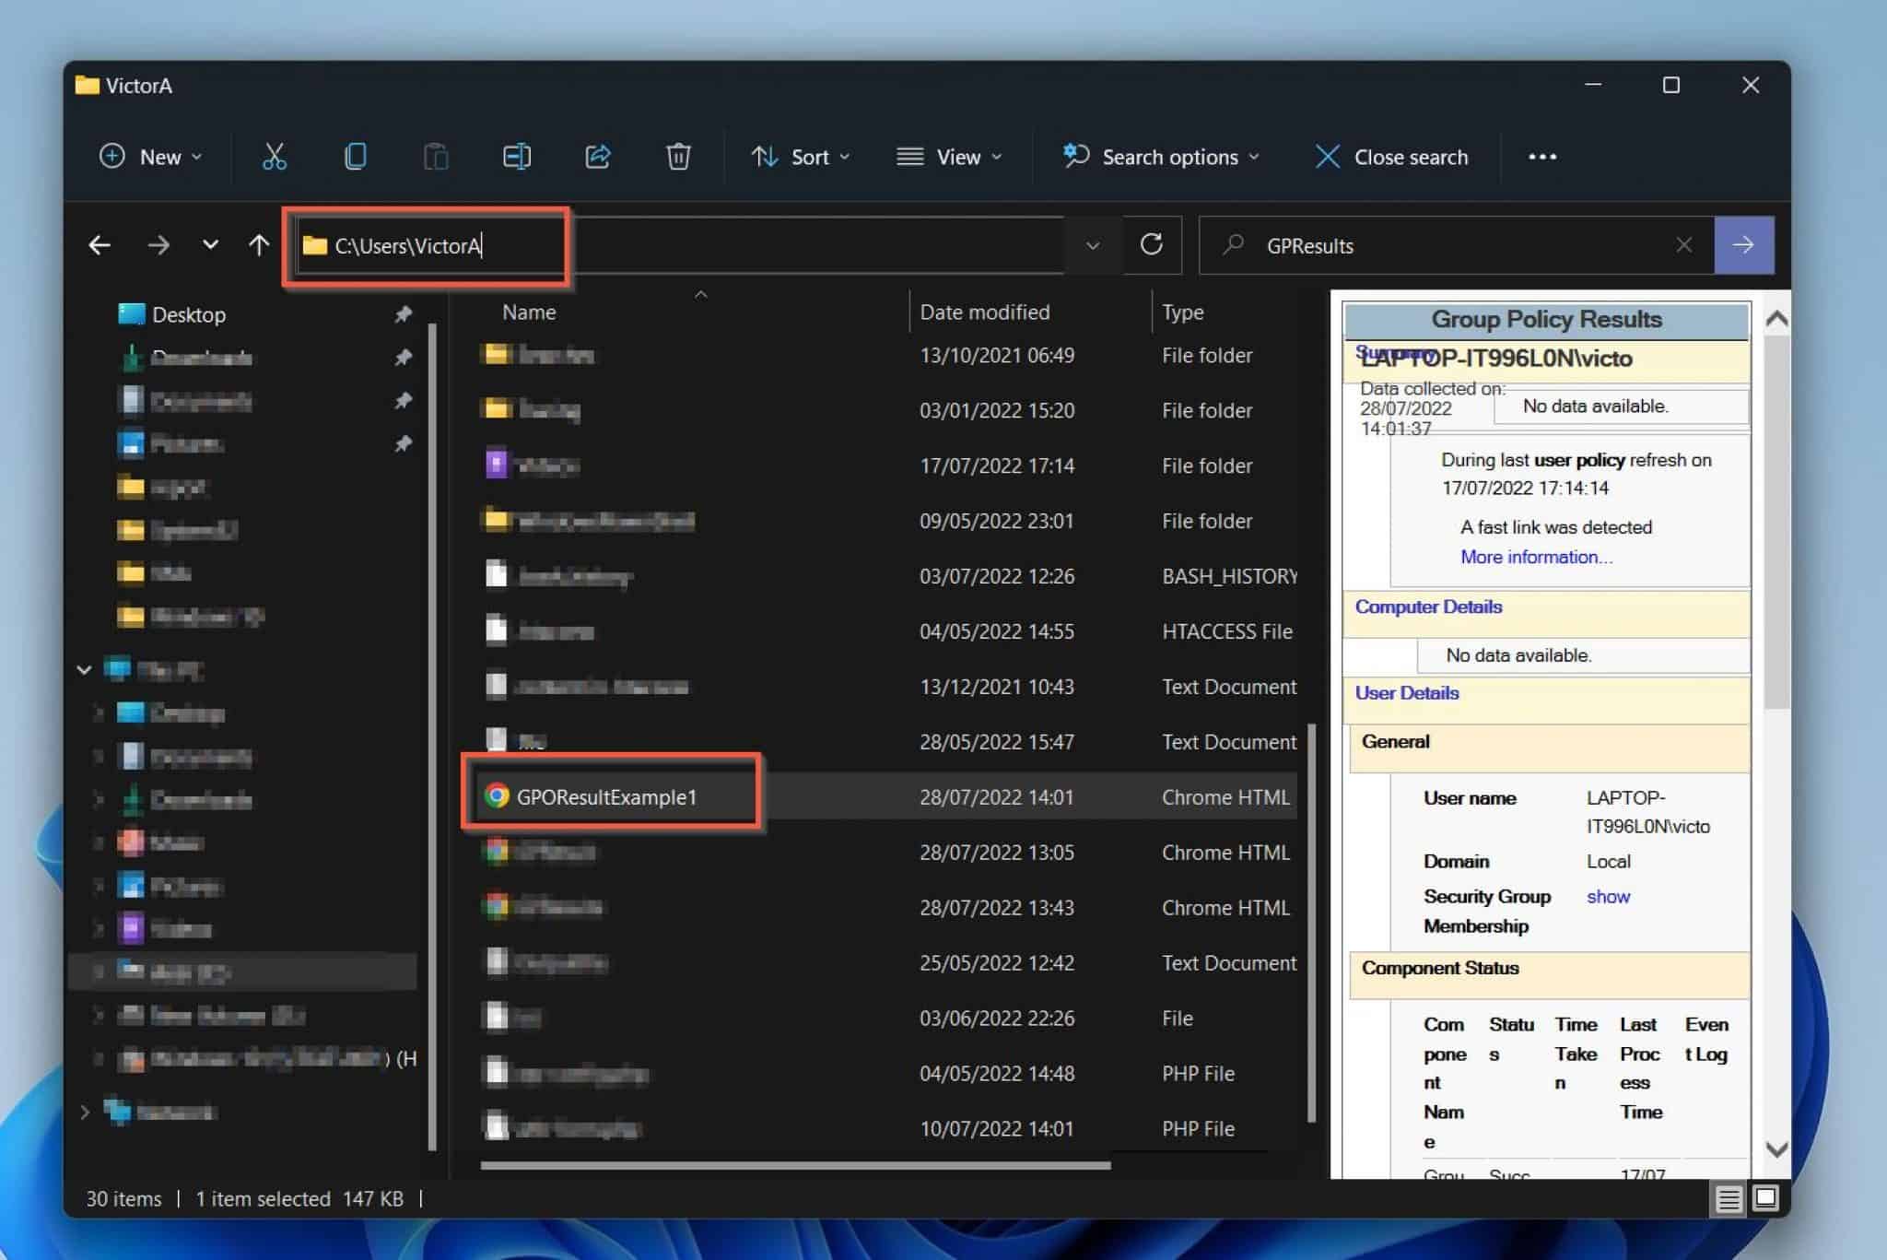Screen dimensions: 1887x1260
Task: Go up one folder level arrow
Action: 259,245
